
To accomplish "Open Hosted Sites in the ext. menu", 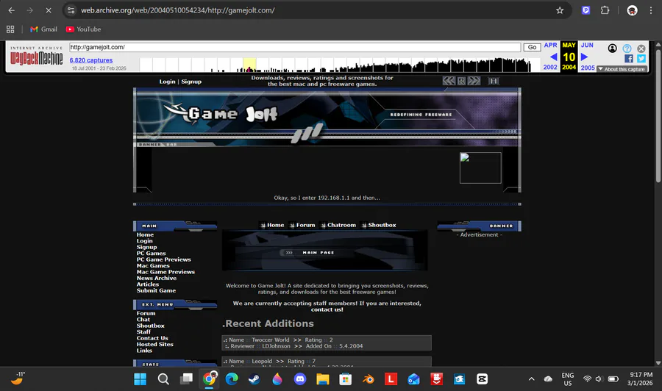I will point(154,344).
